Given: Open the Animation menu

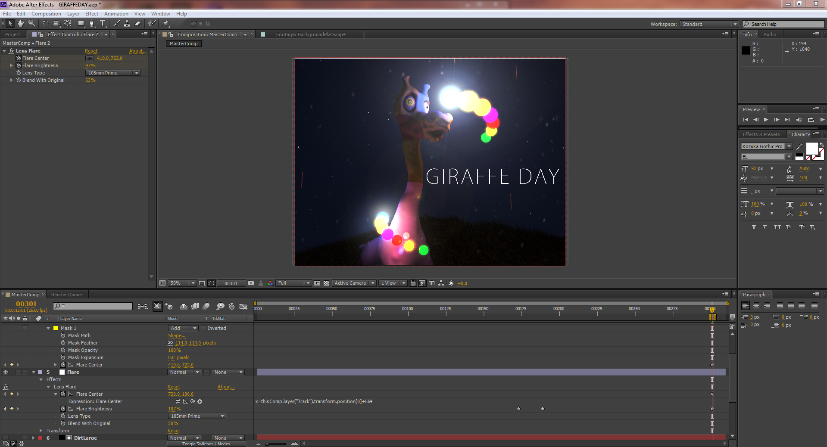Looking at the screenshot, I should (116, 14).
